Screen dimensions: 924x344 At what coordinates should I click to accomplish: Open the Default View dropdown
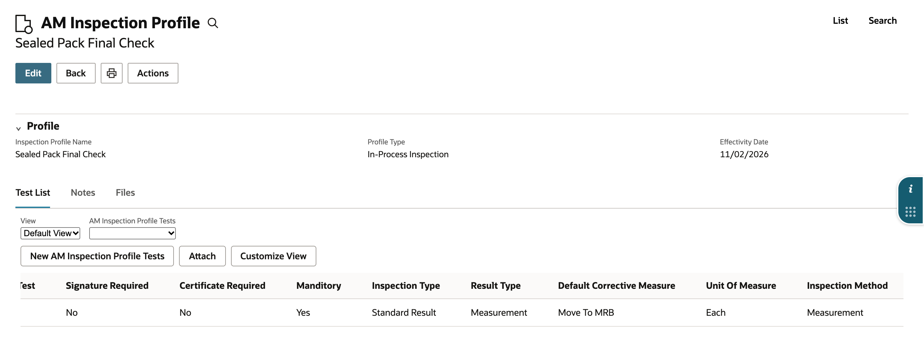click(x=50, y=233)
